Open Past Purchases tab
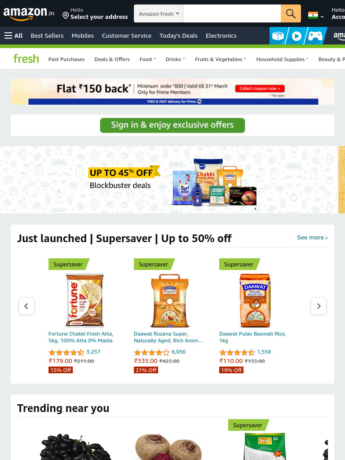The image size is (345, 460). point(66,59)
